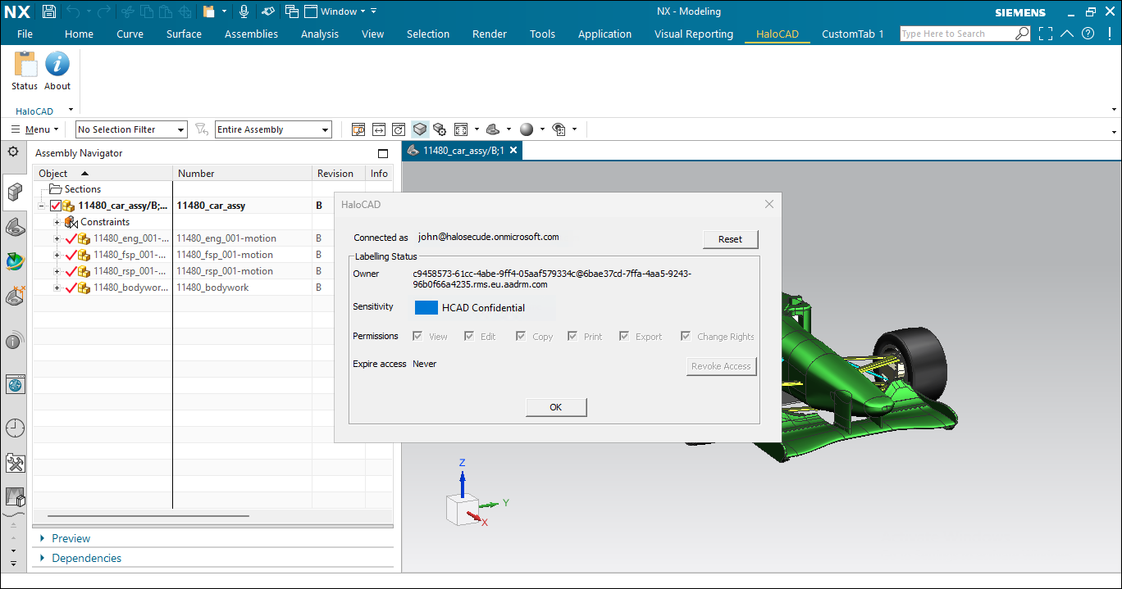
Task: Toggle the 11480_eng_001 component checkmark
Action: (71, 238)
